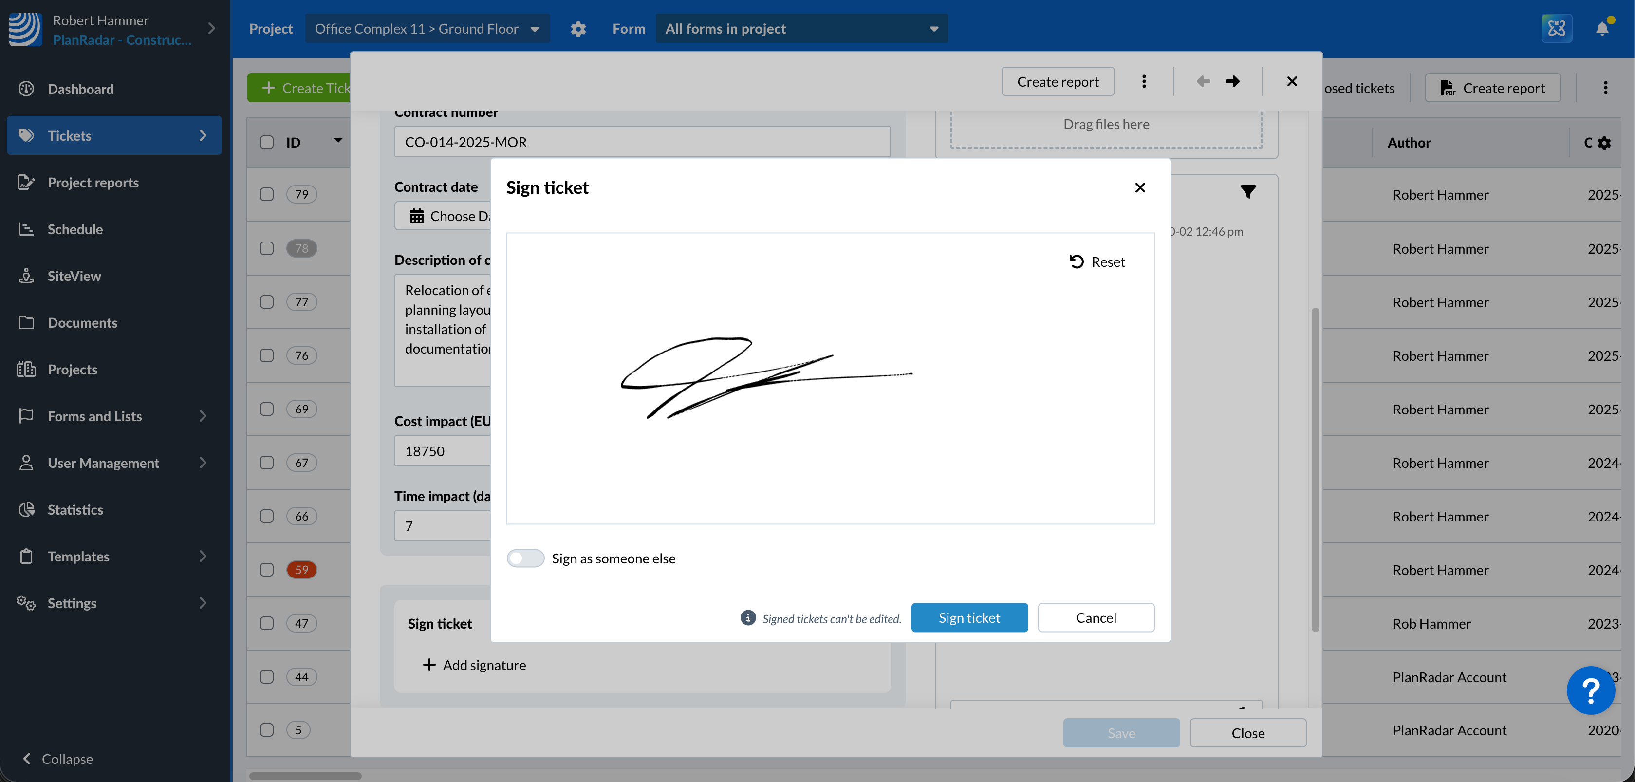The image size is (1635, 782).
Task: Click the Reset signature icon
Action: coord(1077,261)
